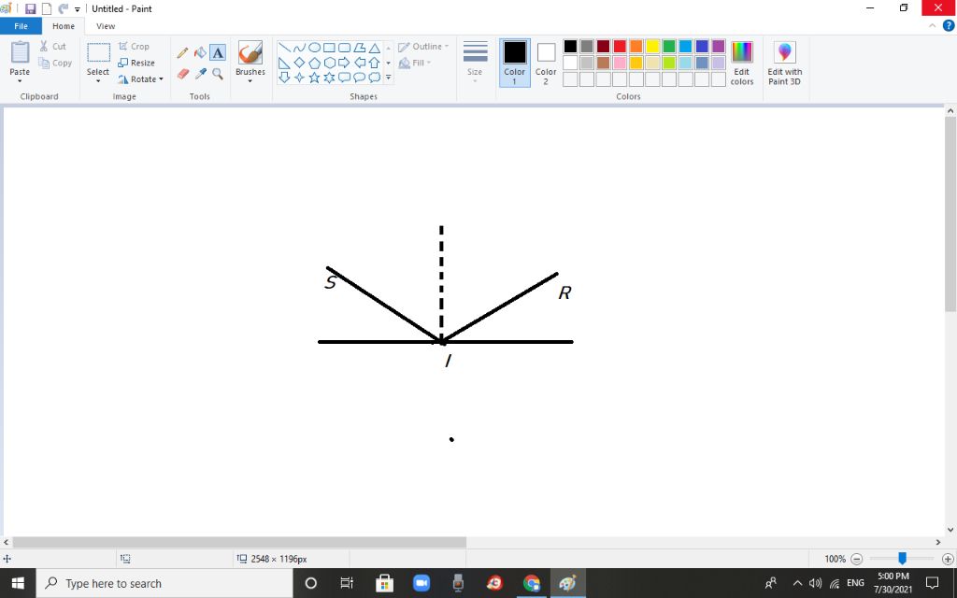Viewport: 957px width, 598px height.
Task: Choose the Down arrow shape
Action: pyautogui.click(x=284, y=78)
